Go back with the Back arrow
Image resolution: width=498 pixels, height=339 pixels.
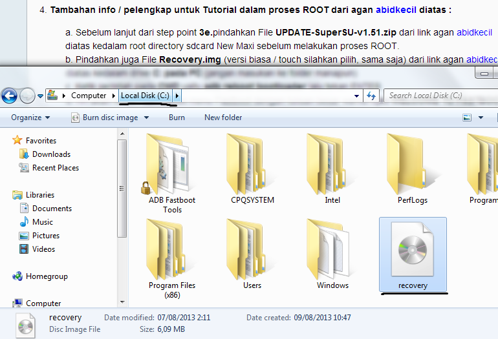pyautogui.click(x=9, y=96)
